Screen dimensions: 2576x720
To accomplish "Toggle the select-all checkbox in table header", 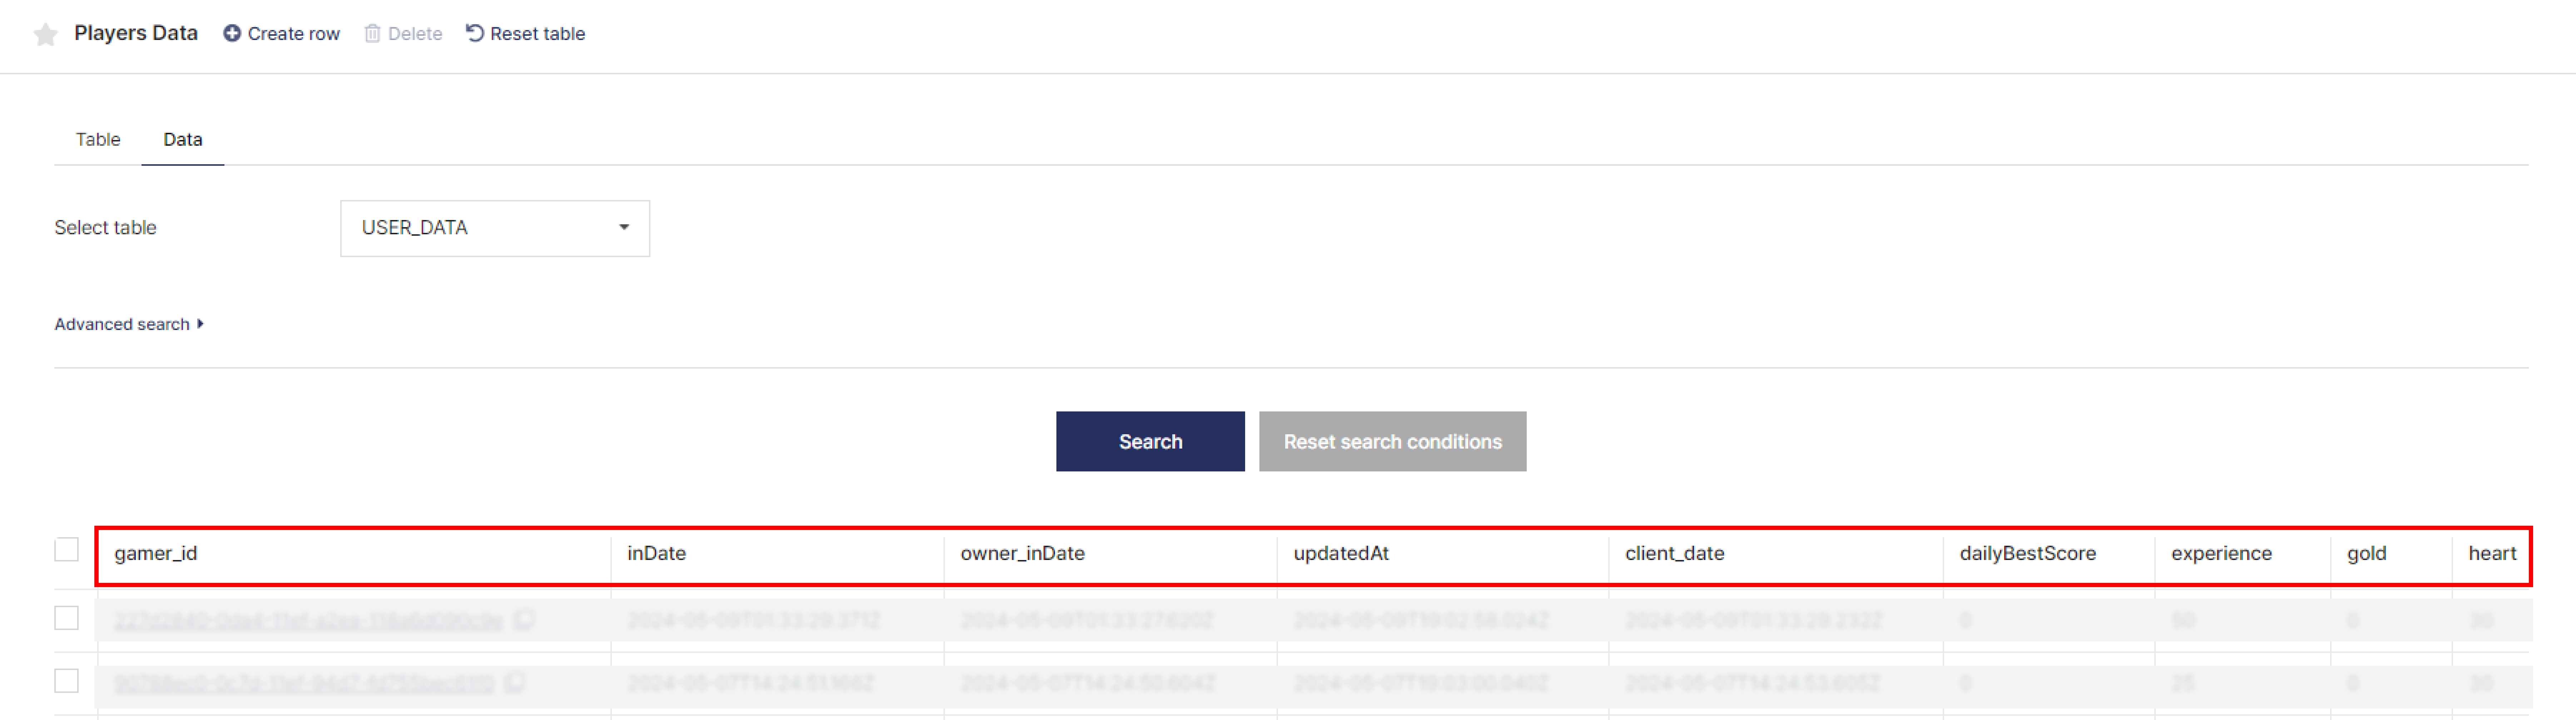I will click(66, 550).
